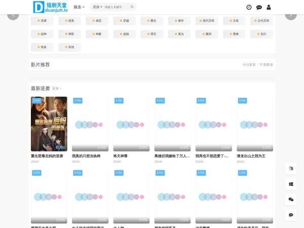Click the search magnifier icon
Screen dimensions: 304x228
(x=132, y=7)
